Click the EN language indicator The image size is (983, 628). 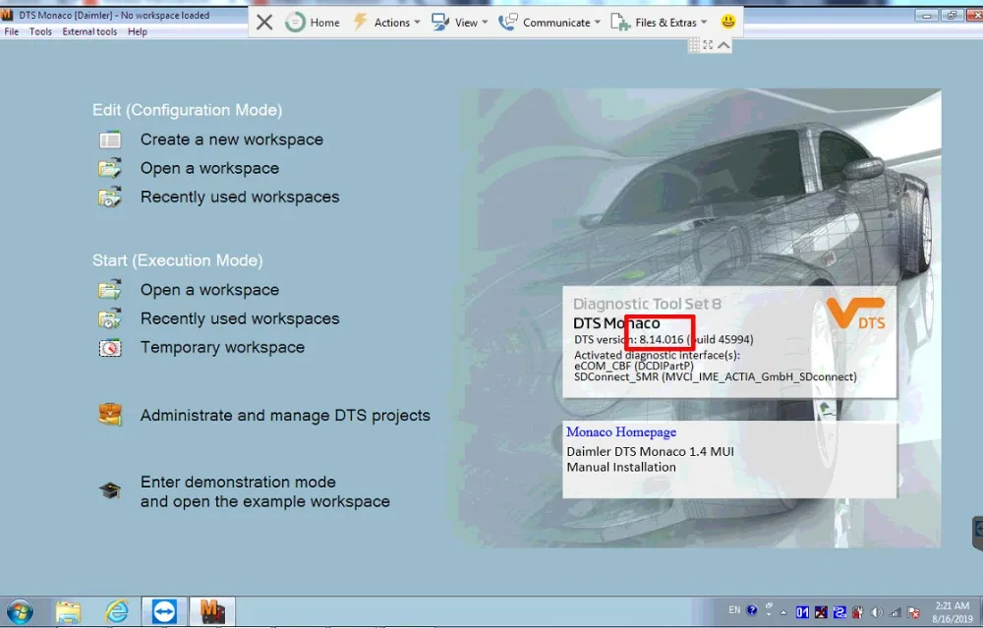(734, 610)
